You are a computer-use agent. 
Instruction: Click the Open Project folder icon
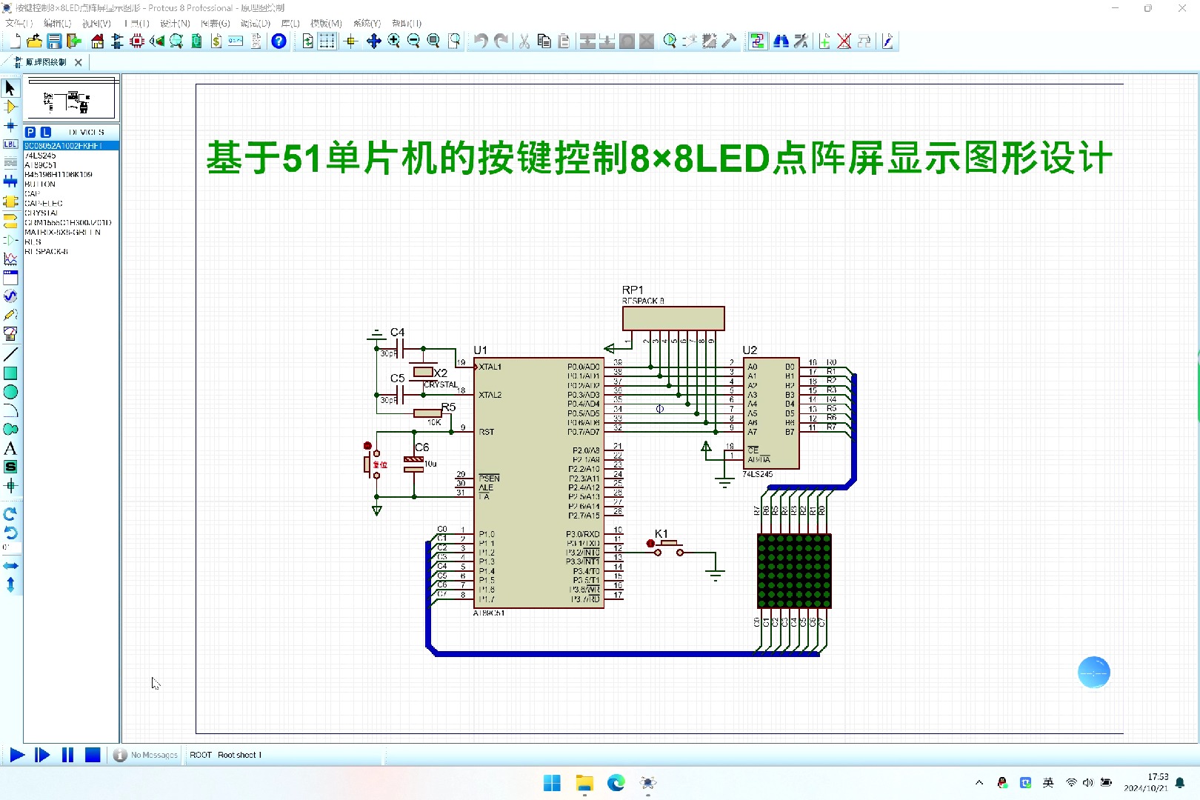34,41
